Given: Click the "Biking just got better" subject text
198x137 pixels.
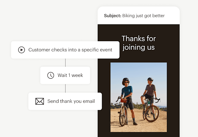Looking at the screenshot, I should tap(144, 16).
